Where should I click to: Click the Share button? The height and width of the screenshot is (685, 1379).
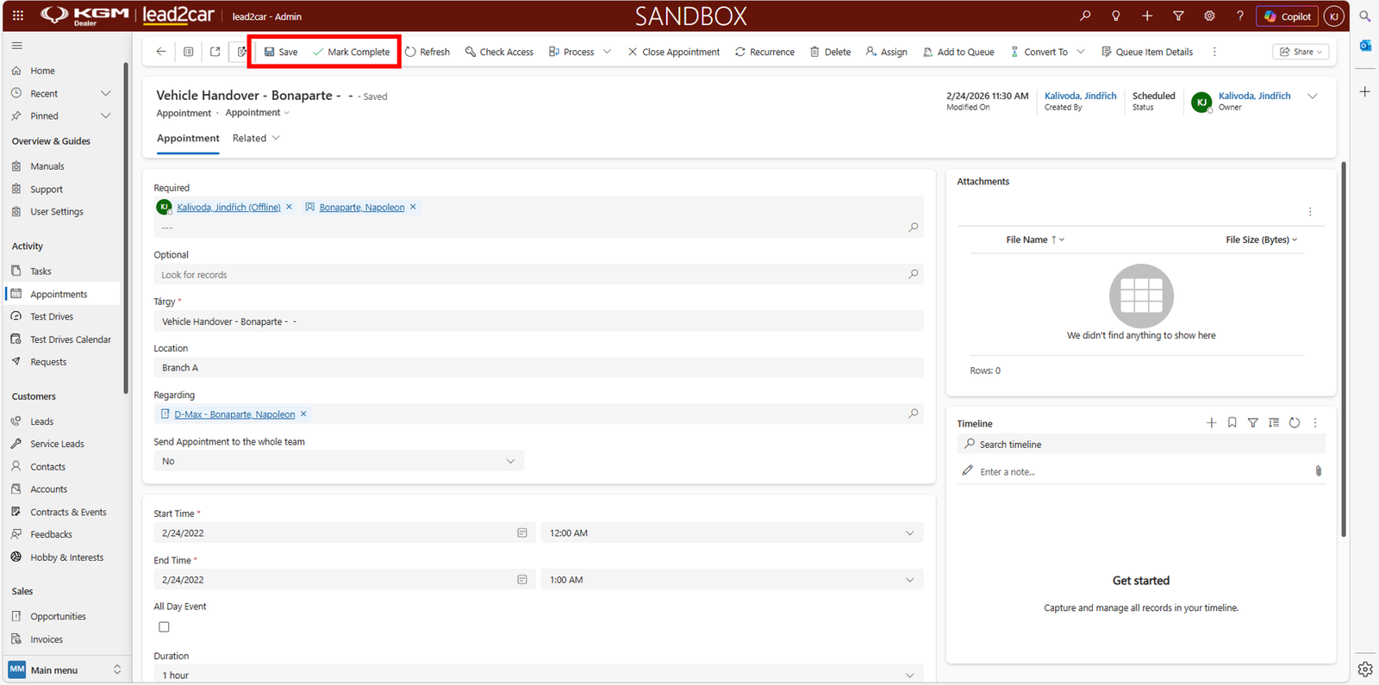coord(1301,52)
